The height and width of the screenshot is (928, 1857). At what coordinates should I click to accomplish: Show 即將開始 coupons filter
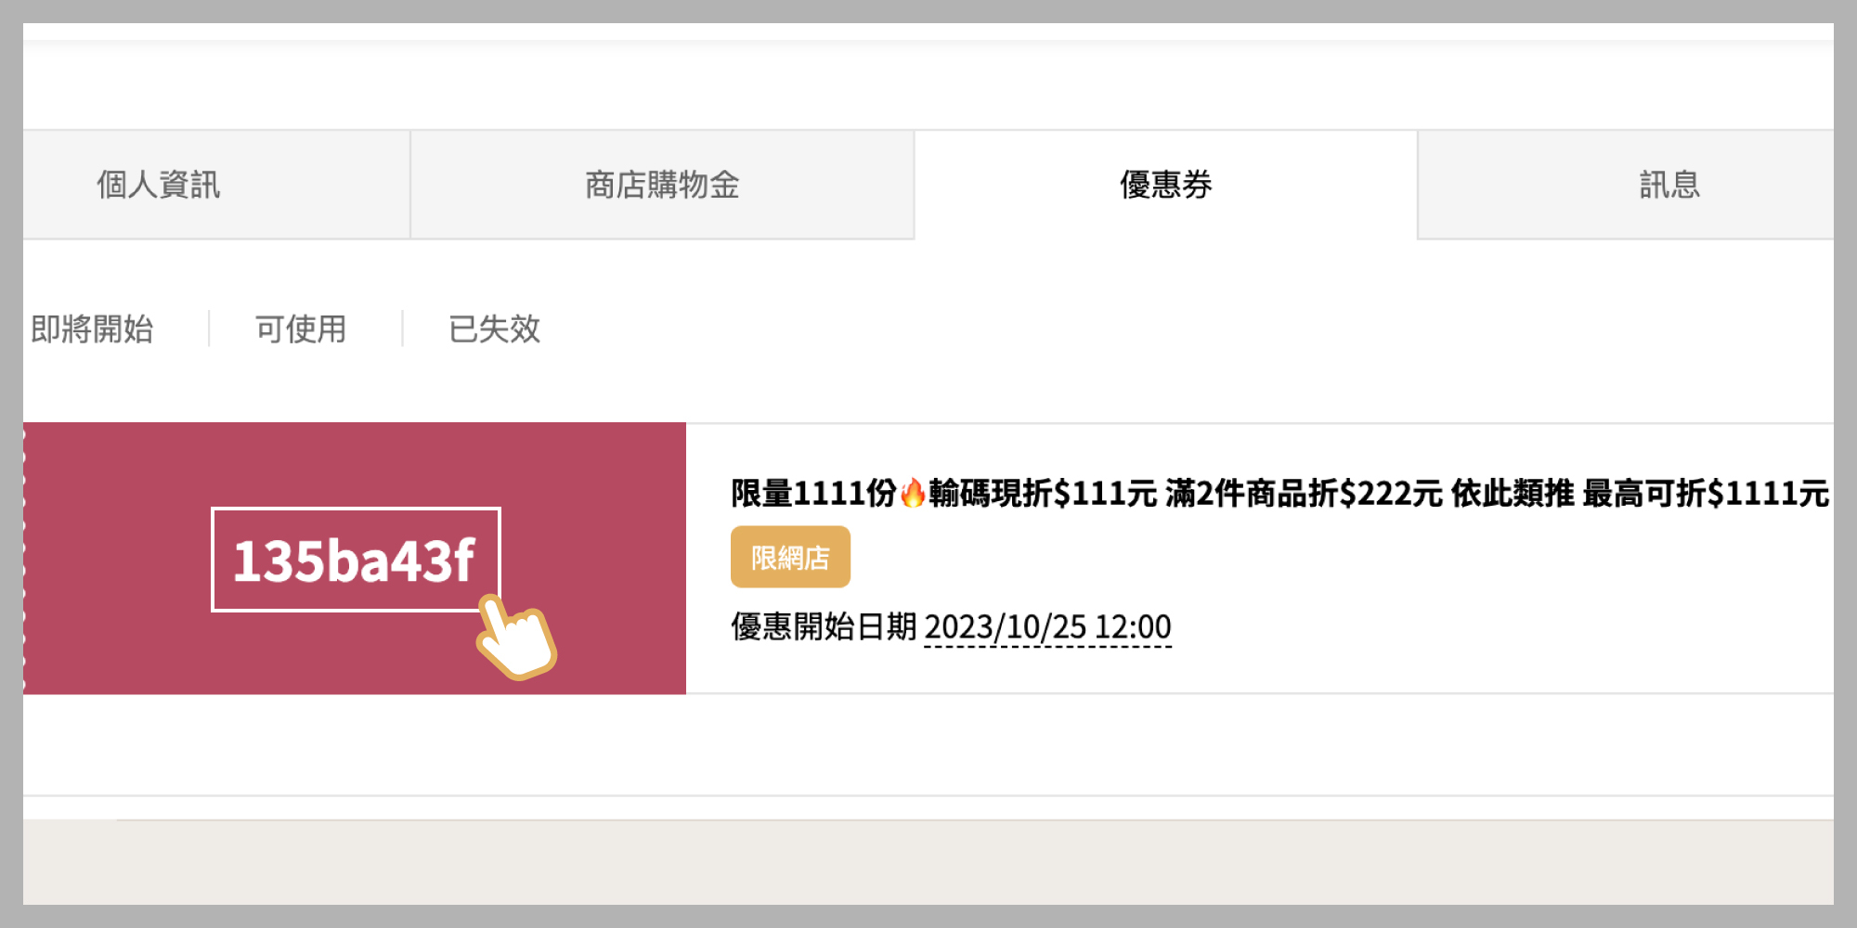coord(92,329)
